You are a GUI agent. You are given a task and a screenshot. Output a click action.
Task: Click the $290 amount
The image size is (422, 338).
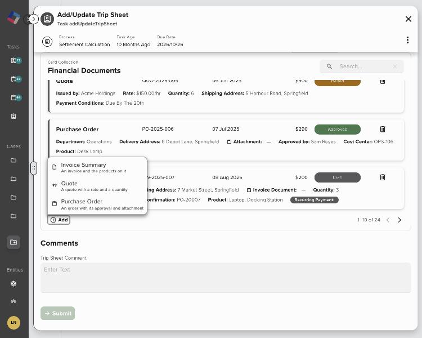(x=302, y=129)
